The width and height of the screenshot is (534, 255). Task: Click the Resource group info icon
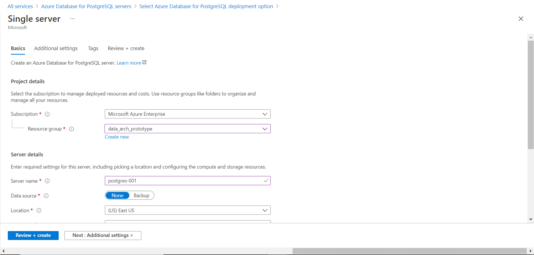point(72,129)
